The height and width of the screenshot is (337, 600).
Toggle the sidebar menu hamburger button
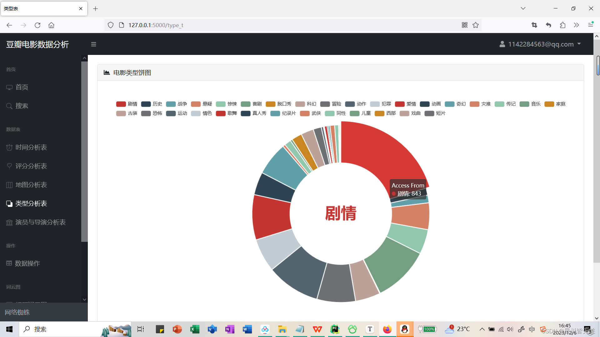pos(93,44)
